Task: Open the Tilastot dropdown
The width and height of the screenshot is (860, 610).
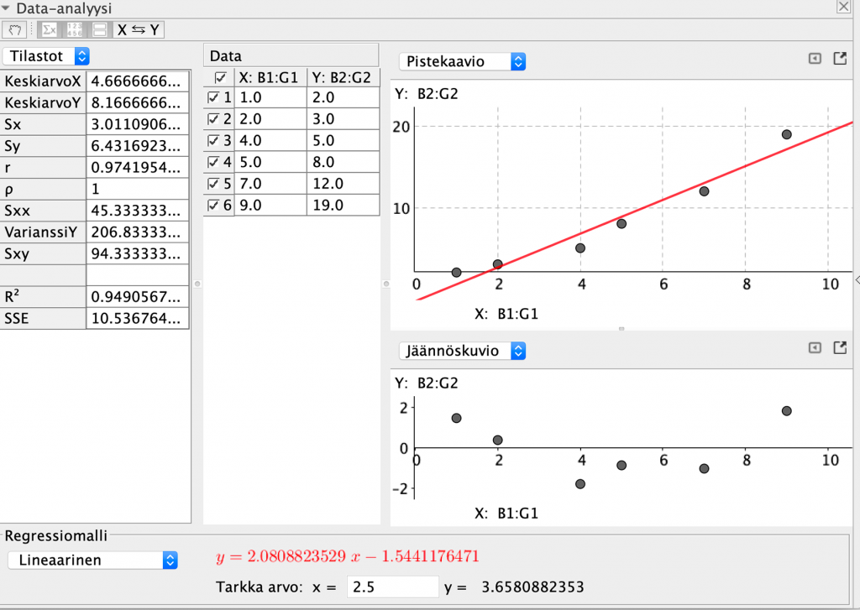Action: [46, 56]
